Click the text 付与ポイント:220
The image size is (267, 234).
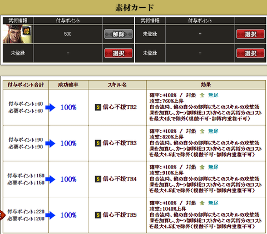[26, 212]
